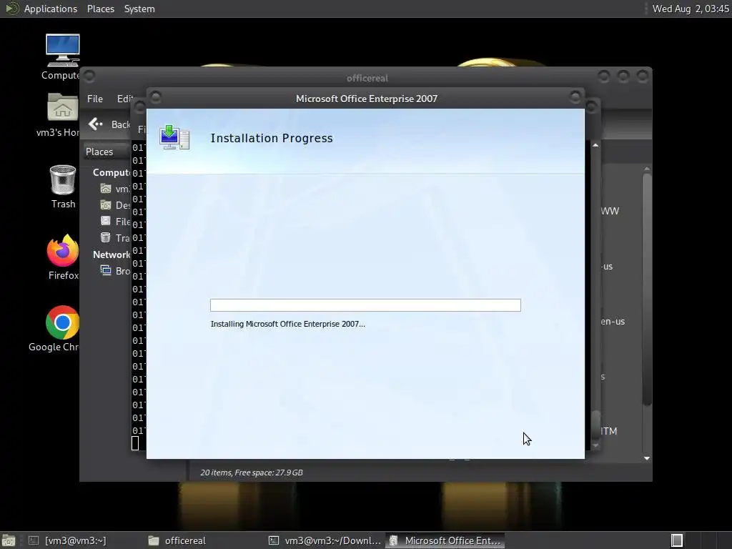The image size is (732, 549).
Task: Click File System icon in sidebar
Action: 106,222
